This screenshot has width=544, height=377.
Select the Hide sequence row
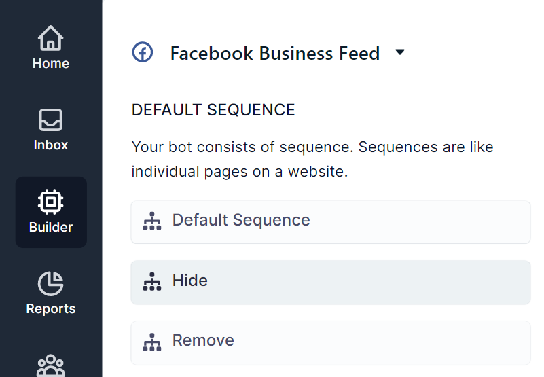(331, 282)
